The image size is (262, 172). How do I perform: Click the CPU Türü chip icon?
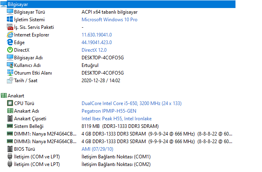pyautogui.click(x=10, y=103)
